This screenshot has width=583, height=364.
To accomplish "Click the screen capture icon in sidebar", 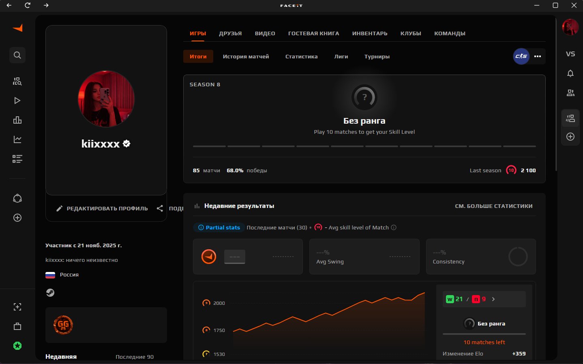I will [17, 307].
